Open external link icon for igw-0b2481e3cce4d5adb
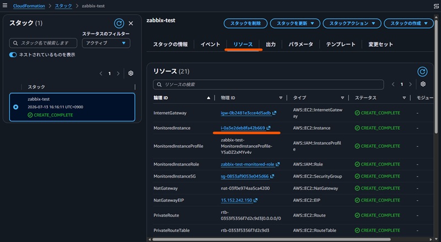 point(274,113)
